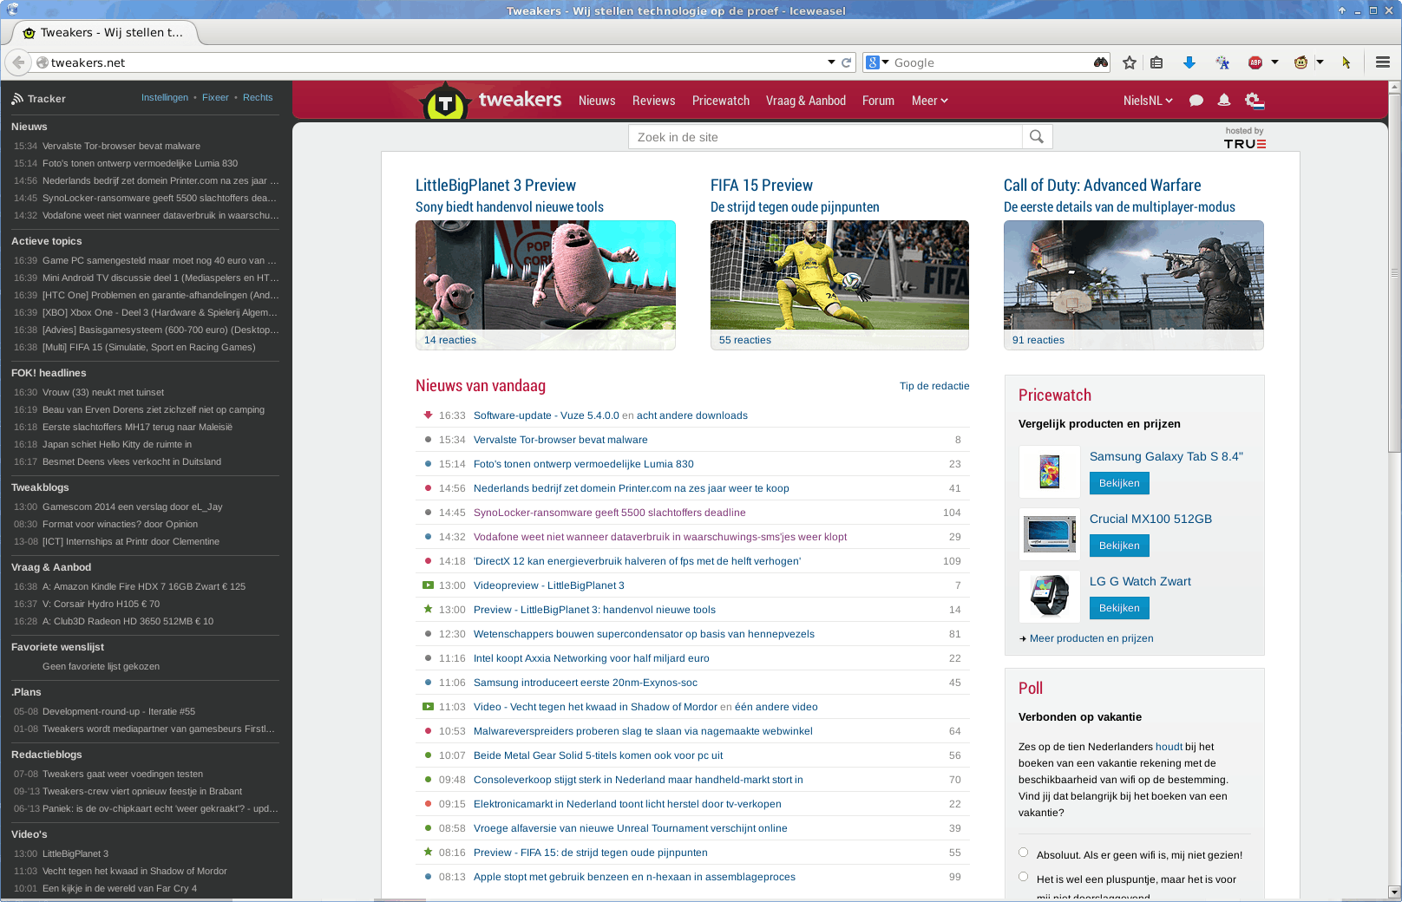
Task: Expand the Adblock Plus dropdown arrow
Action: [1274, 62]
